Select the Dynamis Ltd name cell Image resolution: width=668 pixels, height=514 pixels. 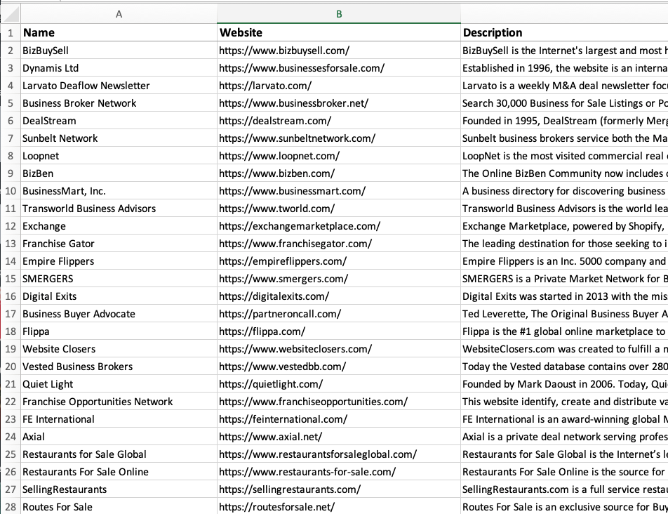[51, 68]
